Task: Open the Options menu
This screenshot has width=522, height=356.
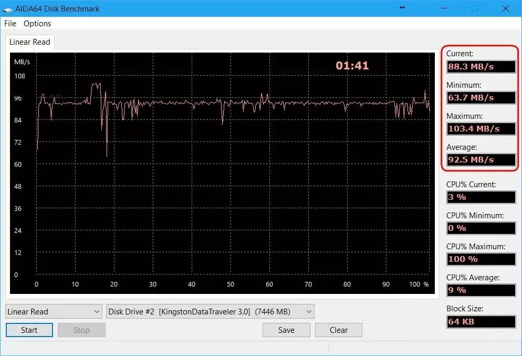Action: coord(37,24)
